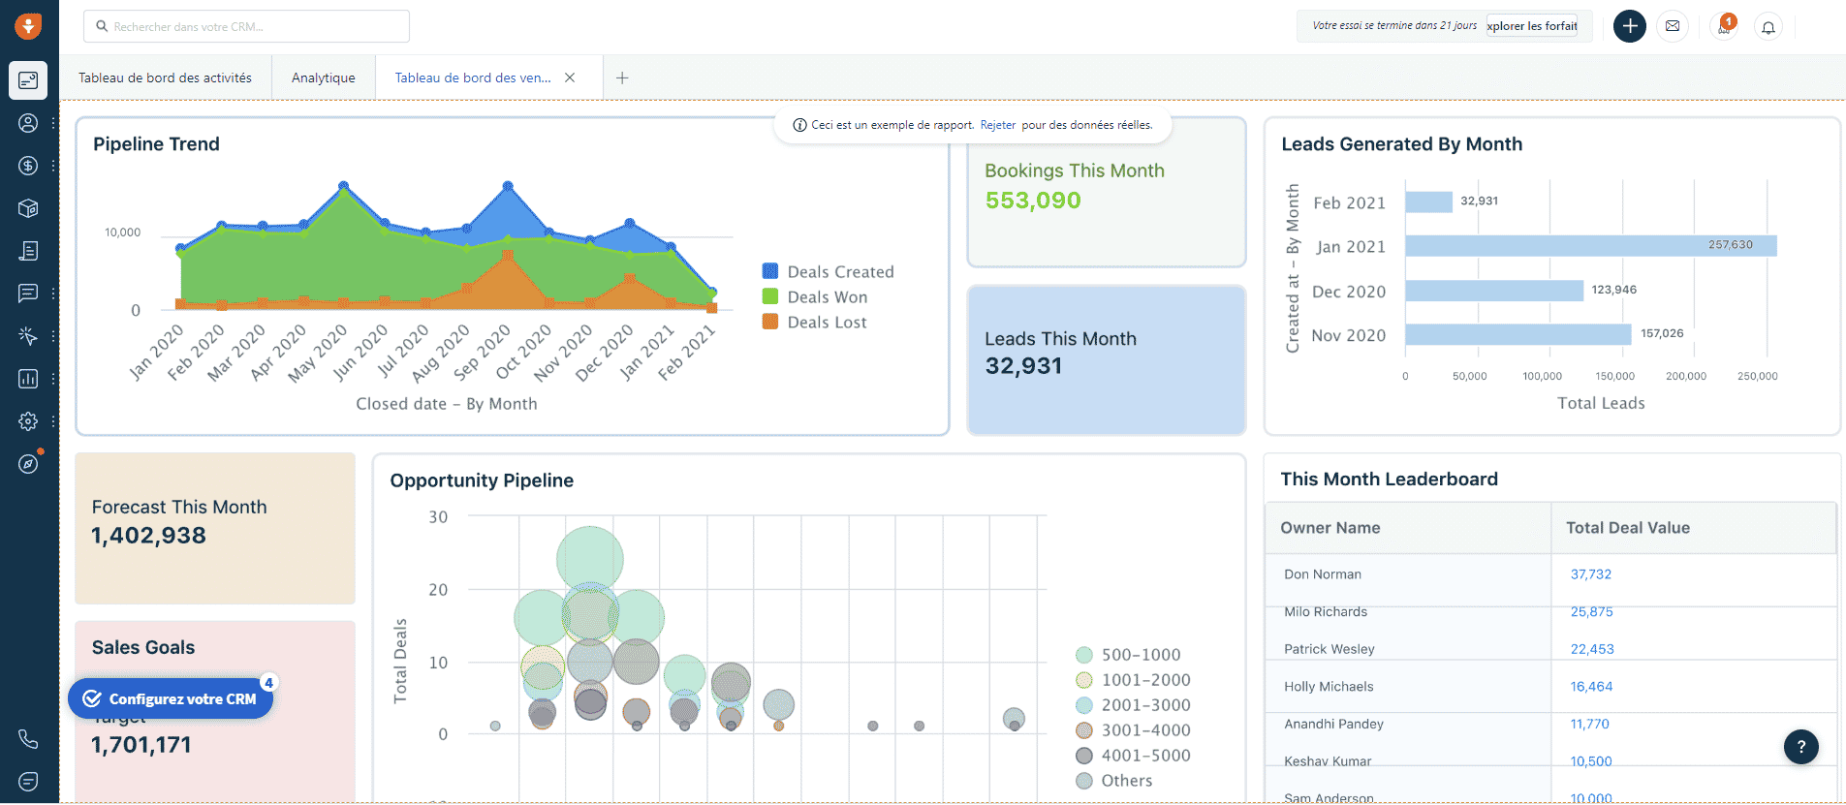Screen dimensions: 1846x805
Task: Open the Deals dollar icon in sidebar
Action: (28, 166)
